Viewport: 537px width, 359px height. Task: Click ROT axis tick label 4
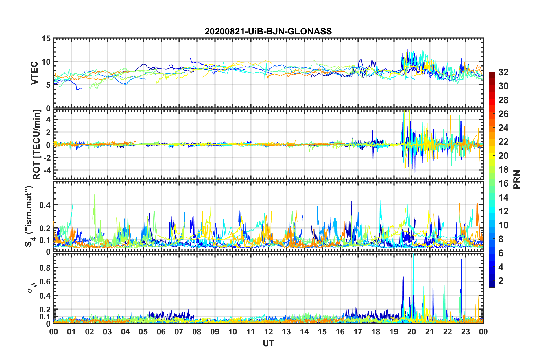coord(49,120)
